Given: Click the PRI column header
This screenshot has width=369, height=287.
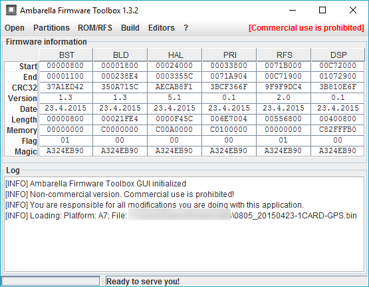Looking at the screenshot, I should pos(229,55).
